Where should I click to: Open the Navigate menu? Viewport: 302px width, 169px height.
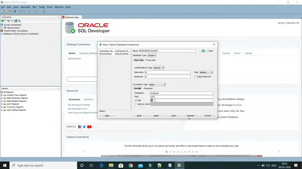25,7
